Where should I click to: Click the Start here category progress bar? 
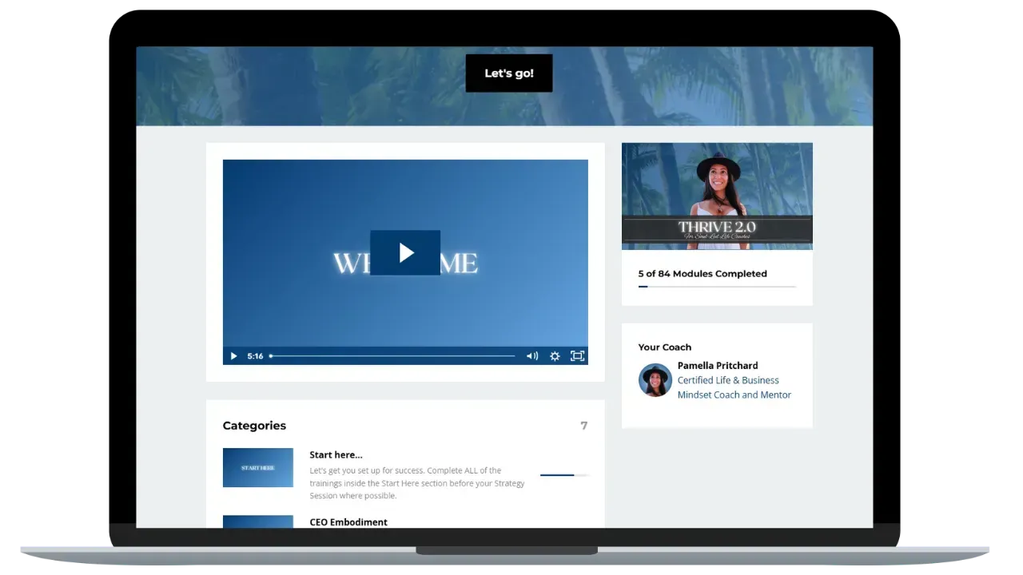563,475
